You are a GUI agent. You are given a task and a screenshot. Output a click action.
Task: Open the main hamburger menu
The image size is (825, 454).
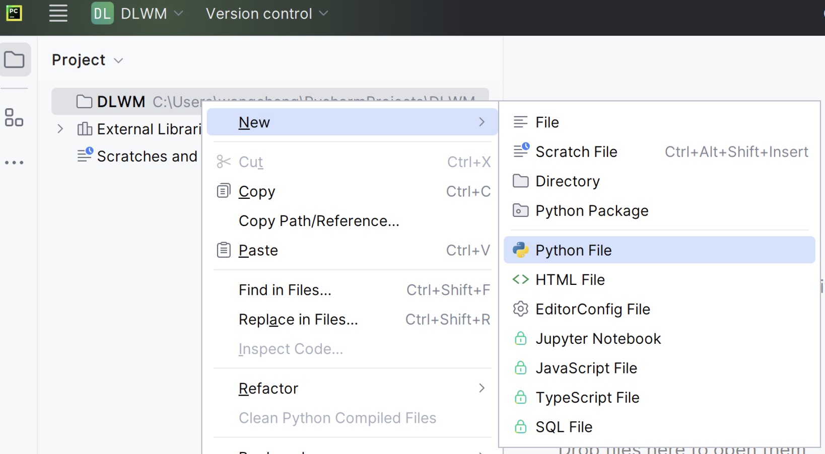click(x=58, y=14)
